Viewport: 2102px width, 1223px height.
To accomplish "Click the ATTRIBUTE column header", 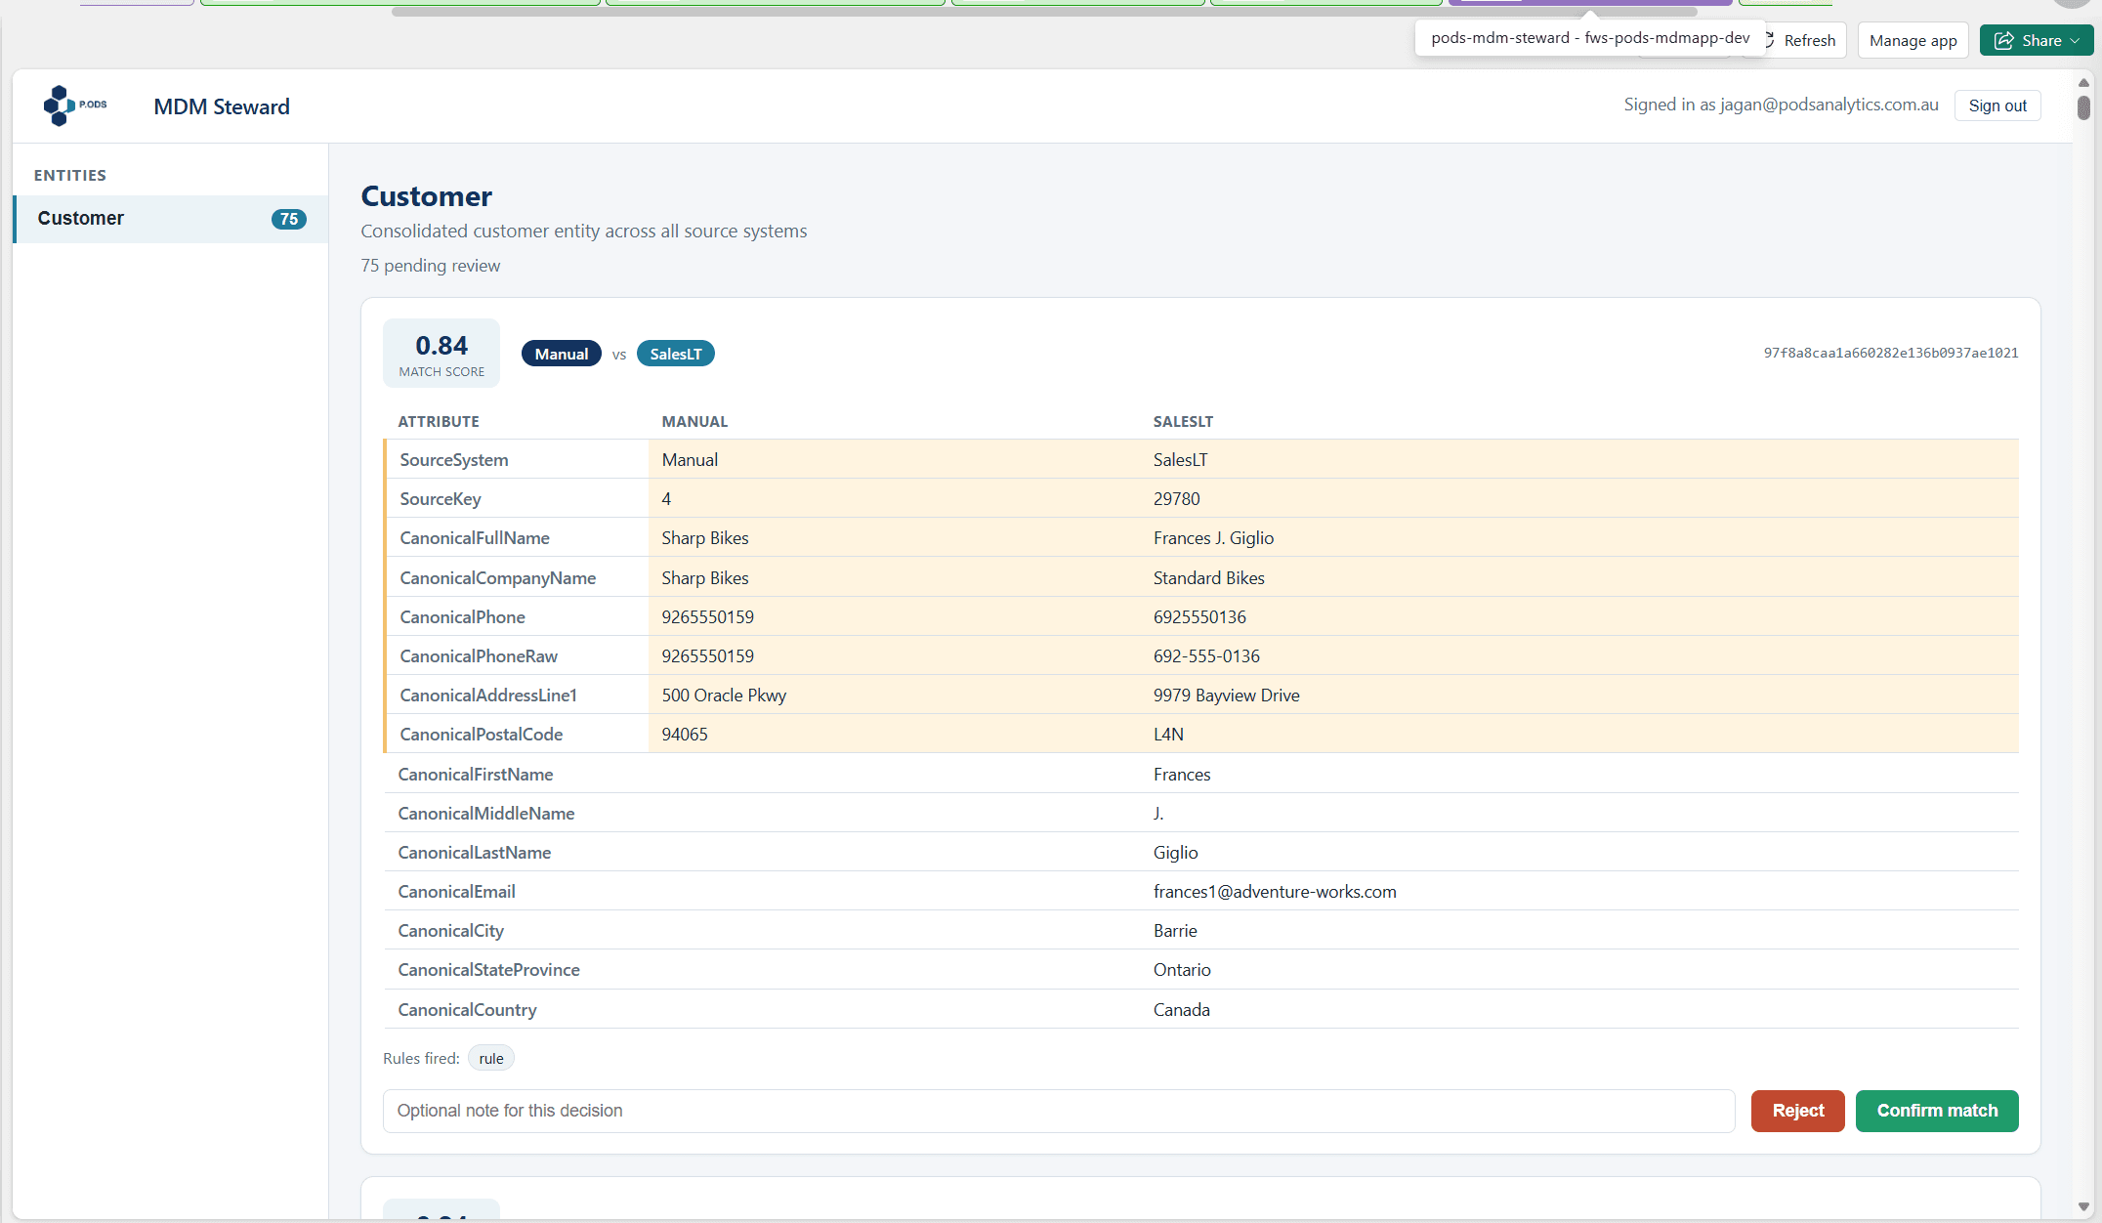I will [x=439, y=422].
